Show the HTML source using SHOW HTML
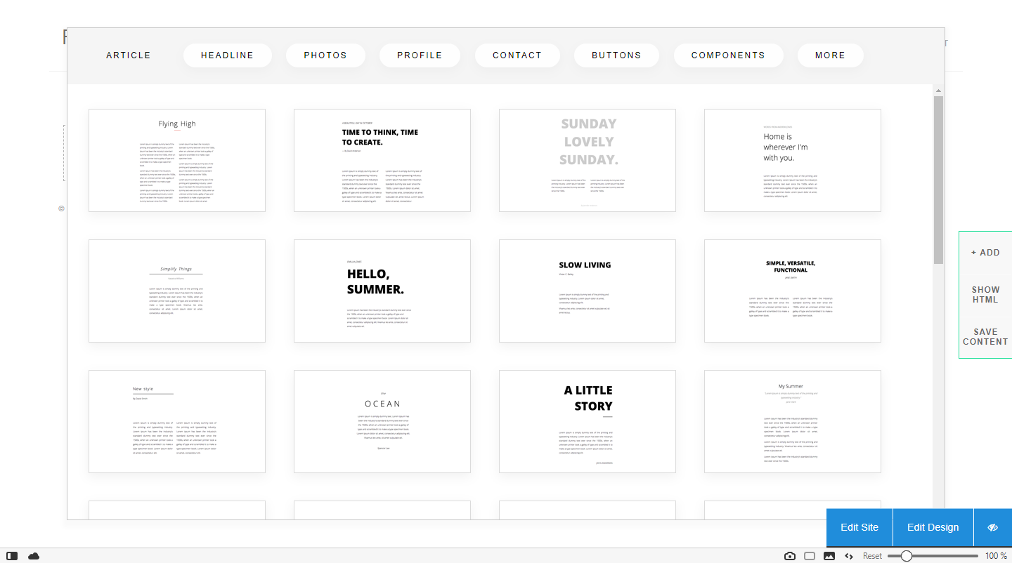Viewport: 1012px width, 563px height. point(985,294)
